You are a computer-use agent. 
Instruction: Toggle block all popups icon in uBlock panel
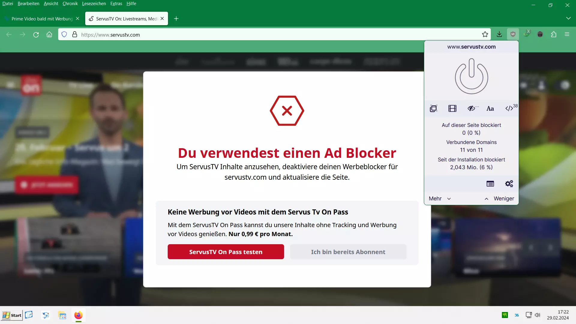[x=433, y=109]
